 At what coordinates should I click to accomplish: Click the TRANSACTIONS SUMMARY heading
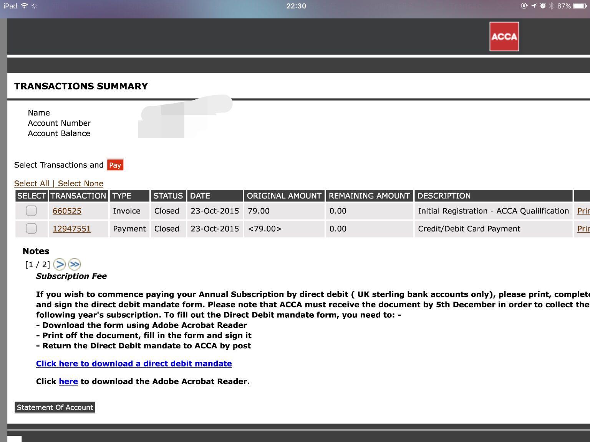coord(81,86)
